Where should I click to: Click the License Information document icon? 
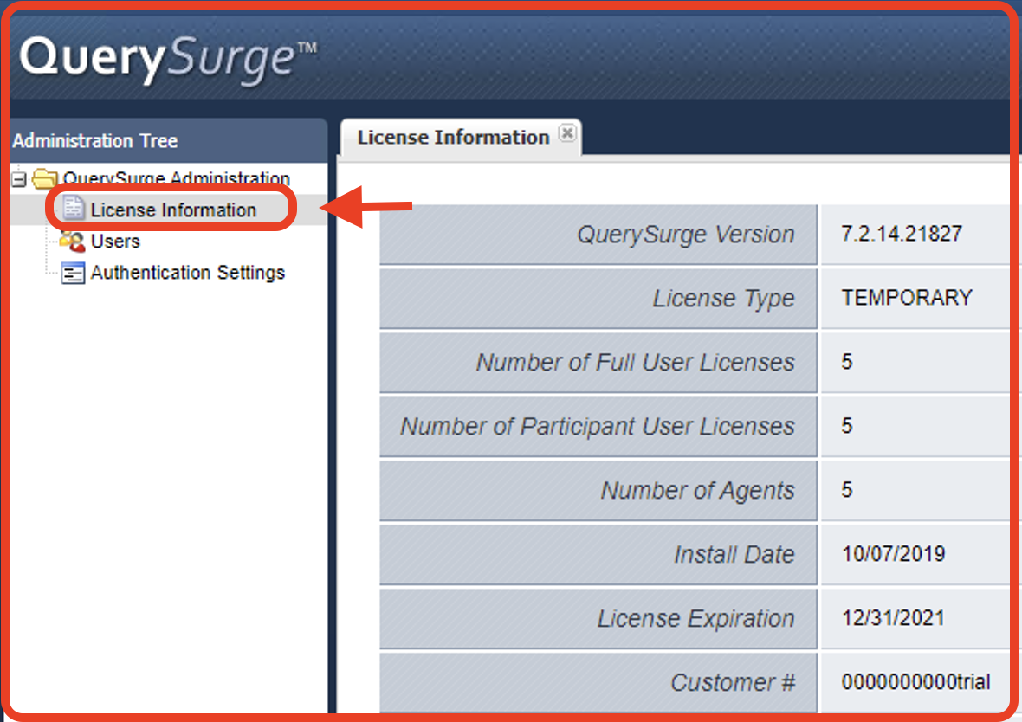pyautogui.click(x=73, y=210)
